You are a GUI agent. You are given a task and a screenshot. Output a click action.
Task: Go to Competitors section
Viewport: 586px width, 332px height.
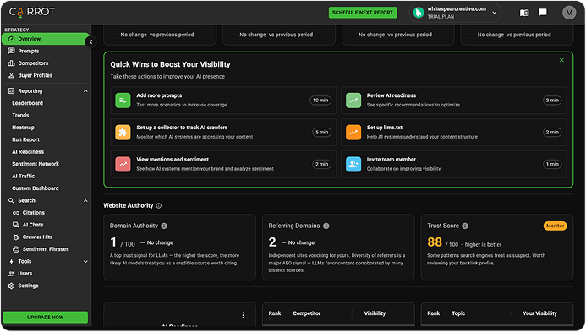33,63
